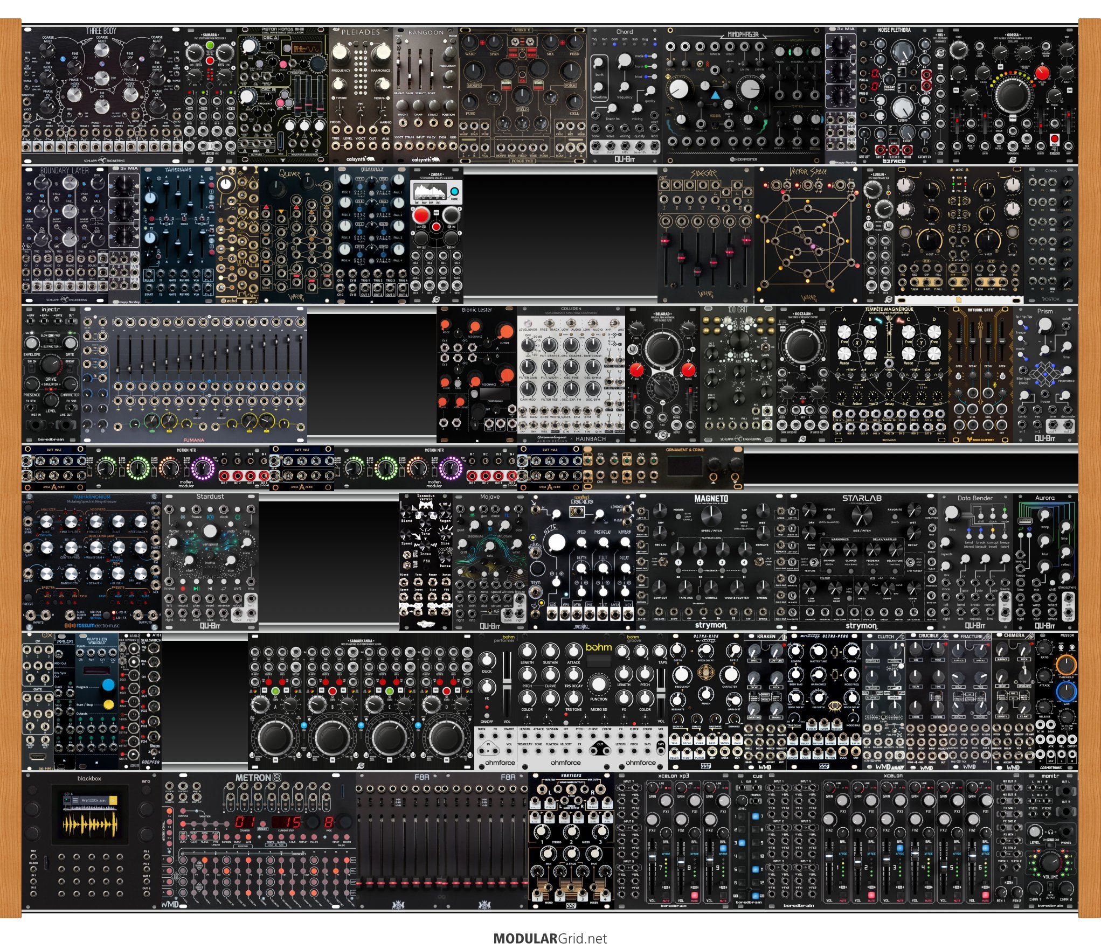Click the Vostok logo on the Ceres module
Viewport: 1101px width, 950px height.
(1050, 299)
